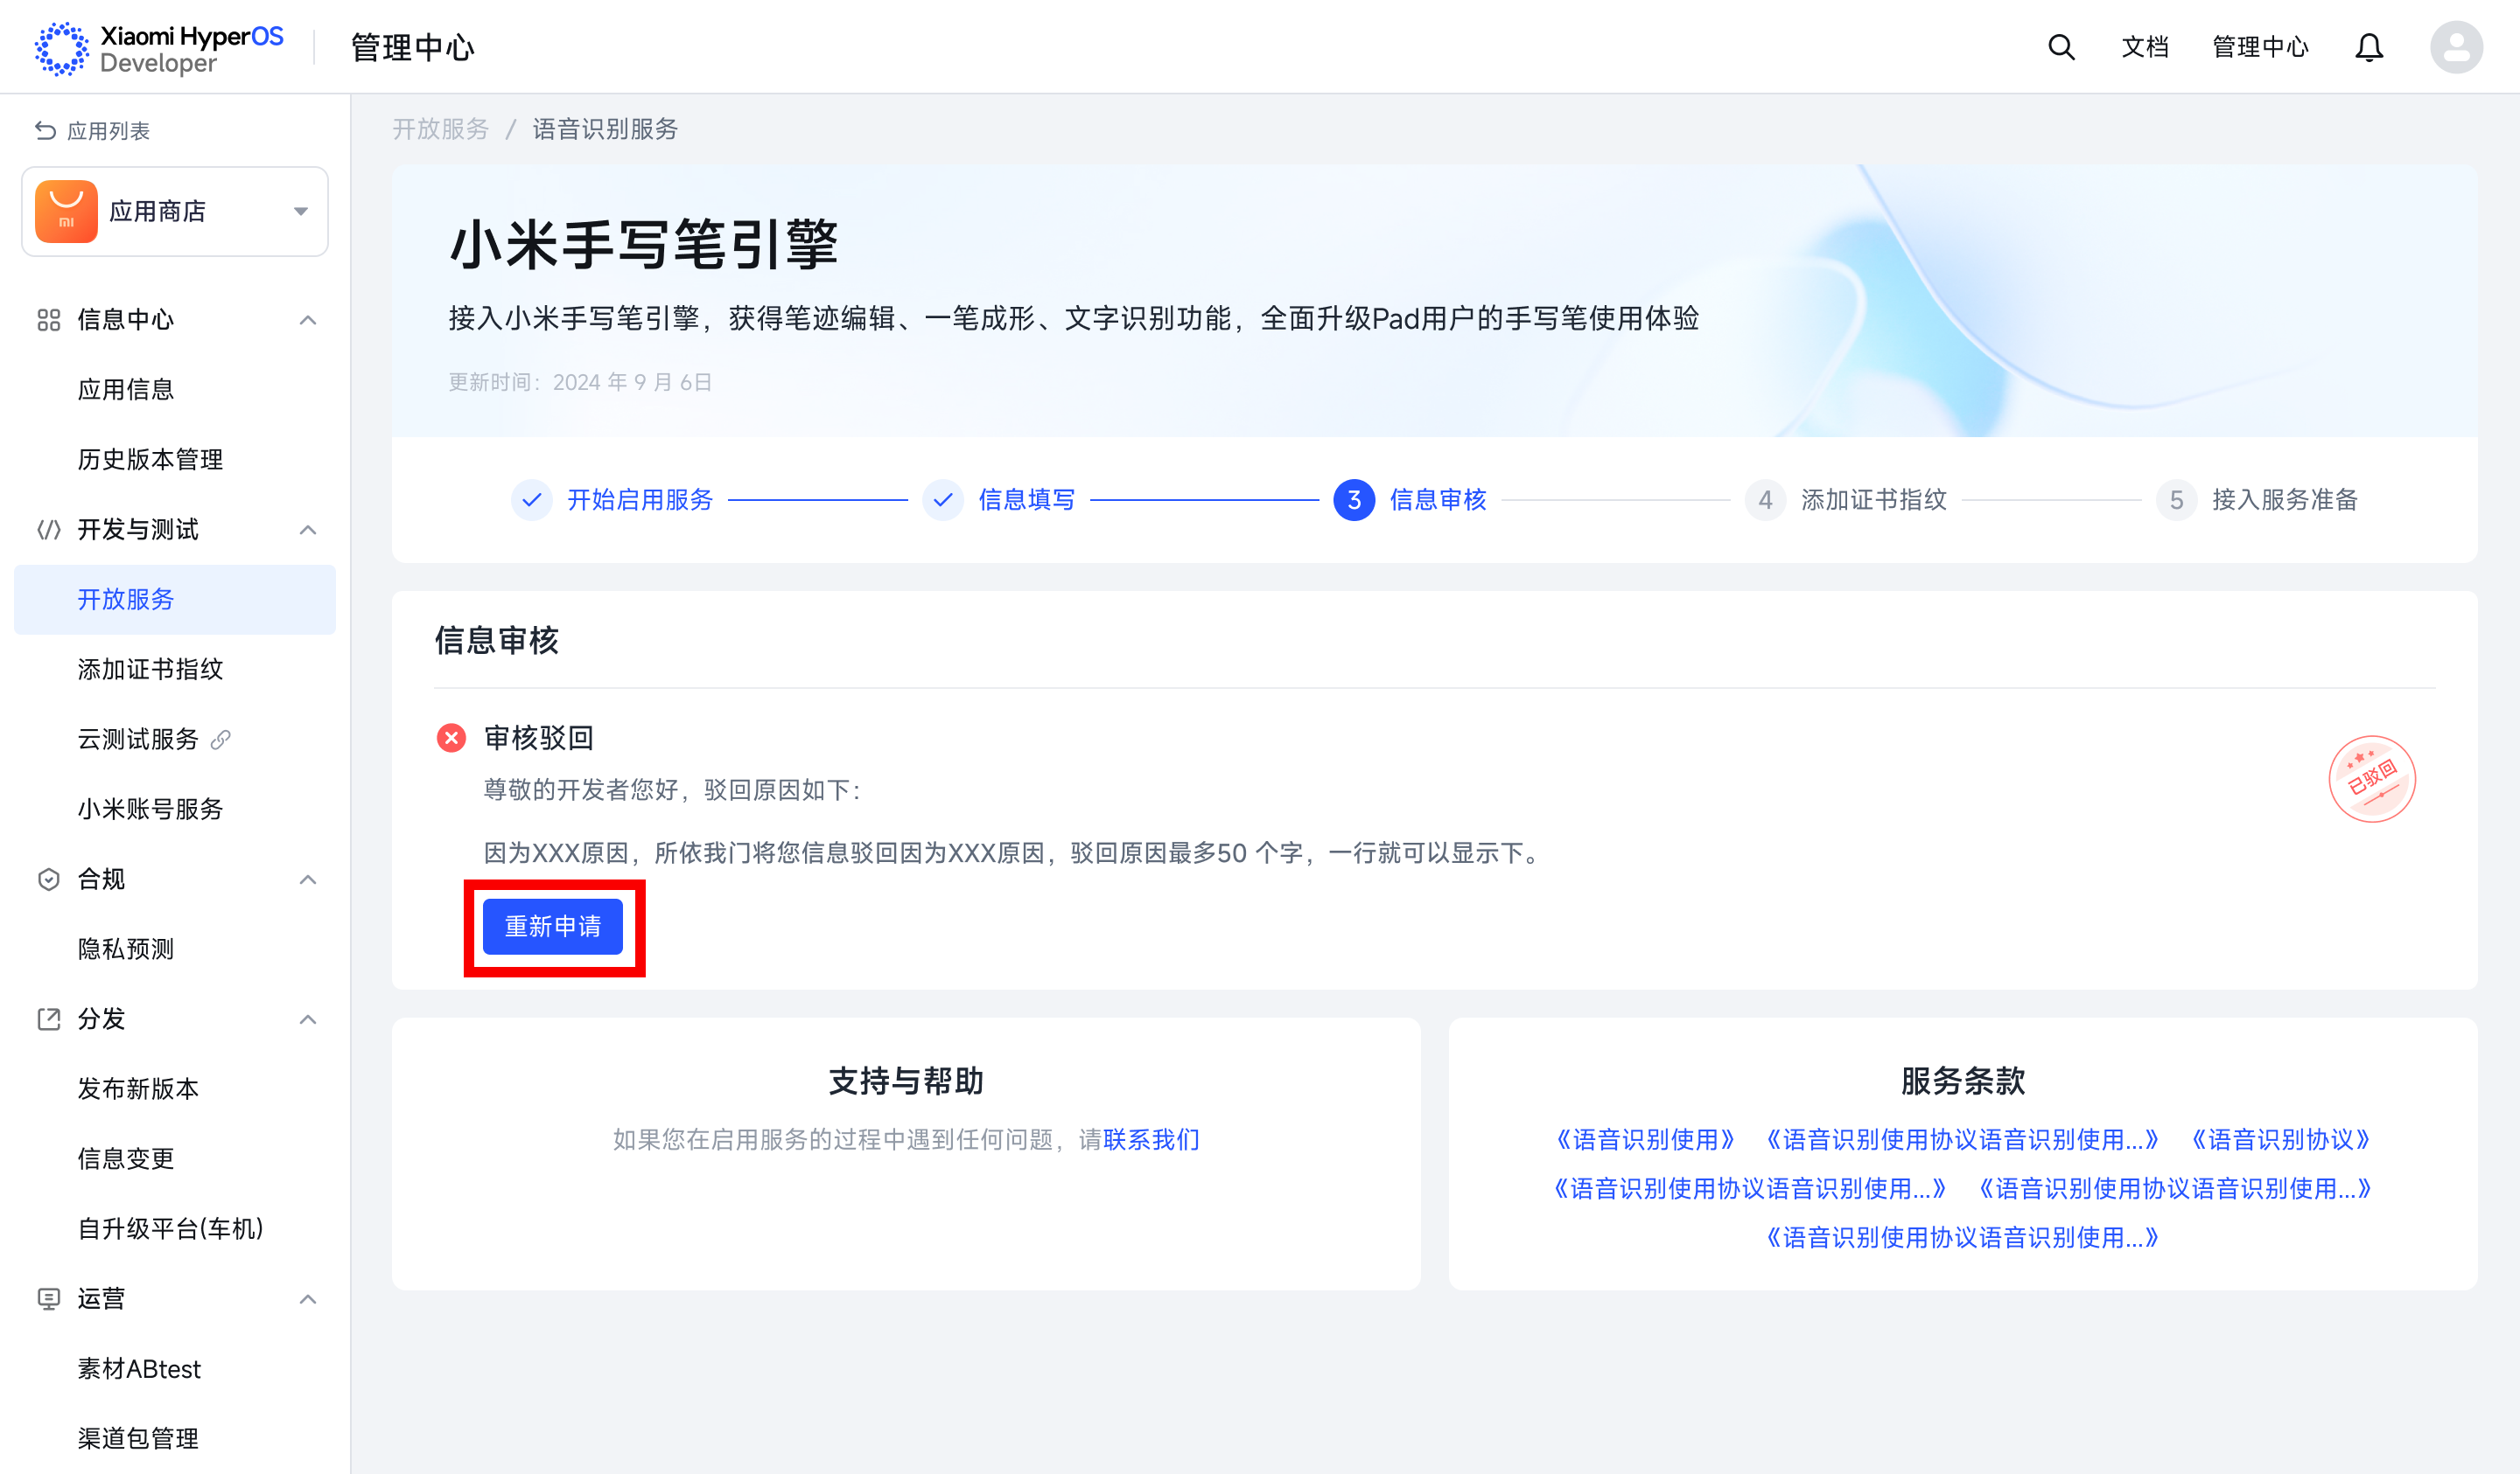Click the 重新申请 button
The height and width of the screenshot is (1474, 2520).
click(553, 928)
